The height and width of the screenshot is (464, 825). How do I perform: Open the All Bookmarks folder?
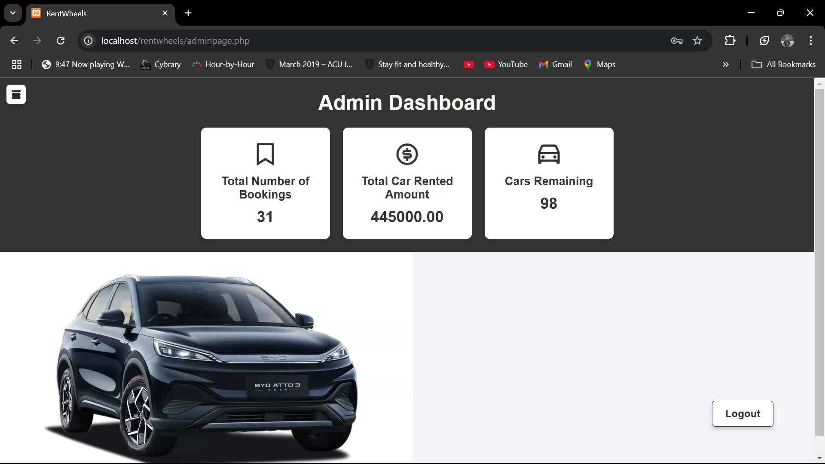point(783,64)
